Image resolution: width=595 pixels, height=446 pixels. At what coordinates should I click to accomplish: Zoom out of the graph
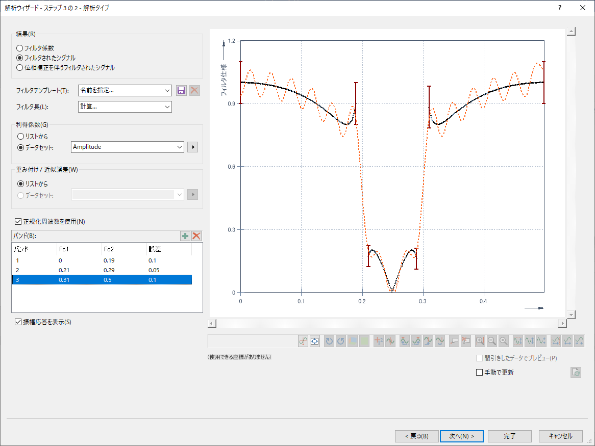point(492,341)
